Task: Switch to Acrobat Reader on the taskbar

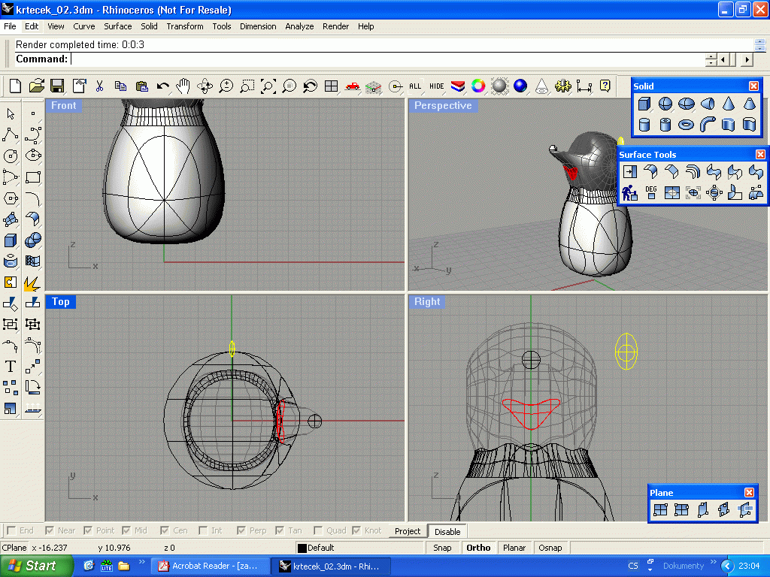Action: coord(210,566)
